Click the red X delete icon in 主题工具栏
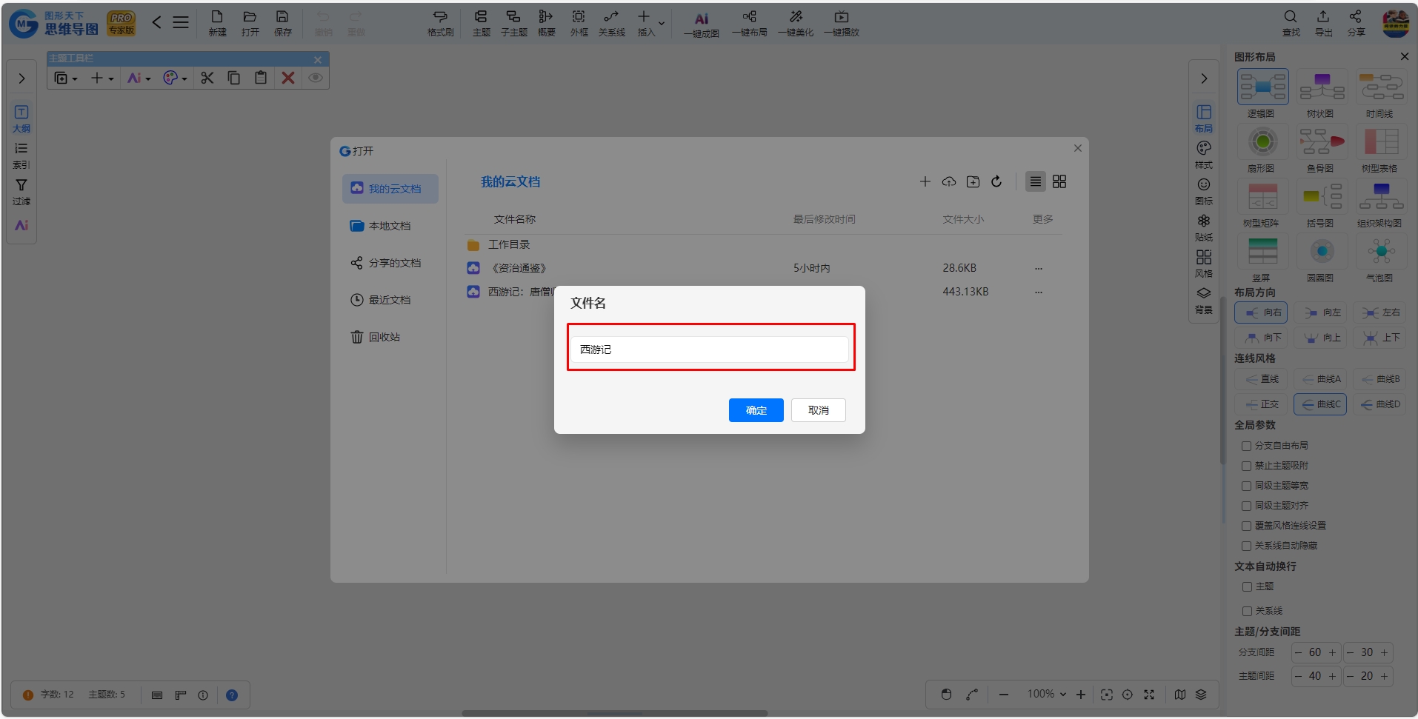Screen dimensions: 1418x719 click(x=288, y=78)
